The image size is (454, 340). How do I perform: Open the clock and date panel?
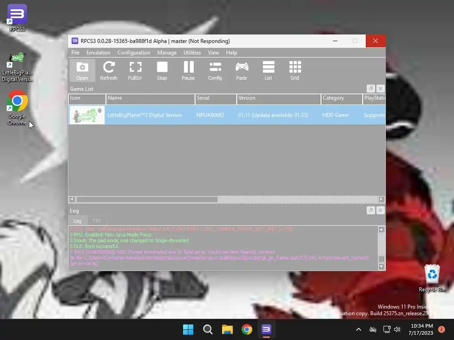coord(421,329)
